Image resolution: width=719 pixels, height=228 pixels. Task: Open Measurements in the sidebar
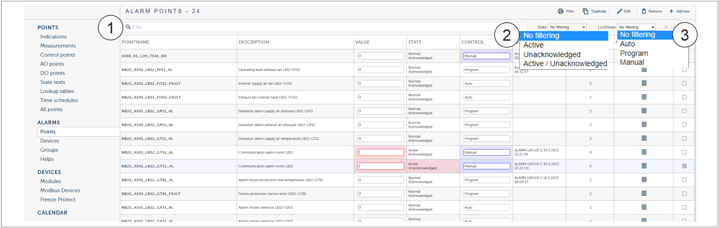(58, 46)
